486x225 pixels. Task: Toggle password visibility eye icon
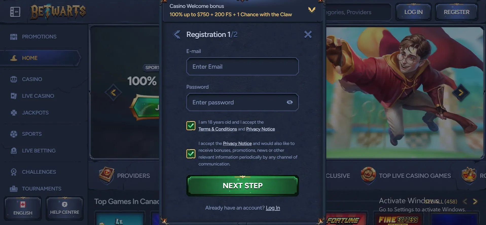coord(290,102)
